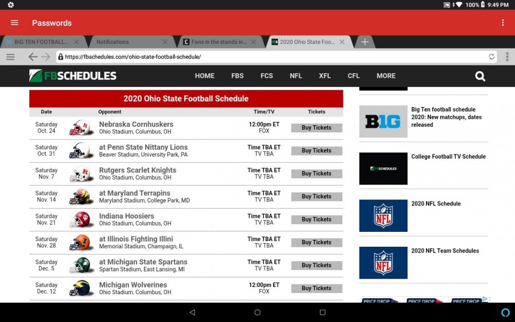515x322 pixels.
Task: Click the URL address bar field
Action: coord(276,57)
